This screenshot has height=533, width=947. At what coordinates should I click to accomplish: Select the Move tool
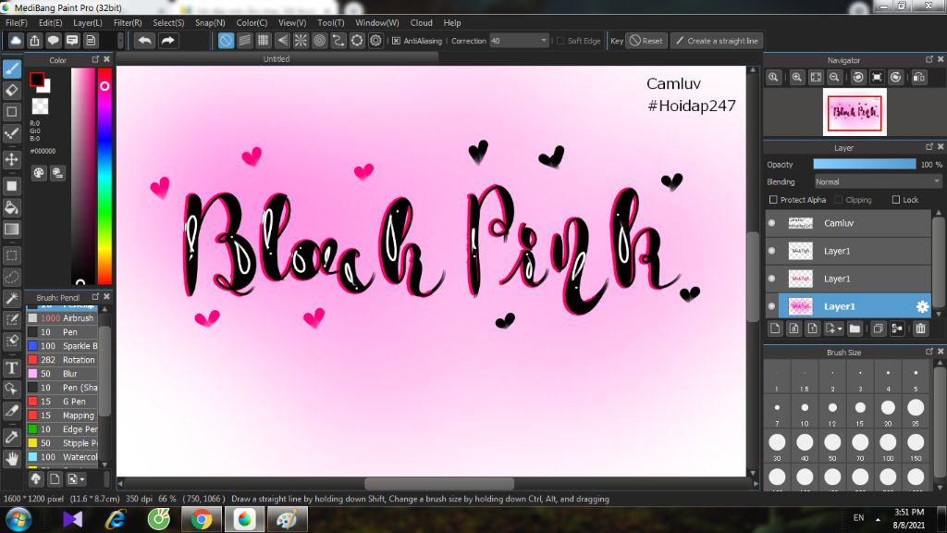point(11,159)
